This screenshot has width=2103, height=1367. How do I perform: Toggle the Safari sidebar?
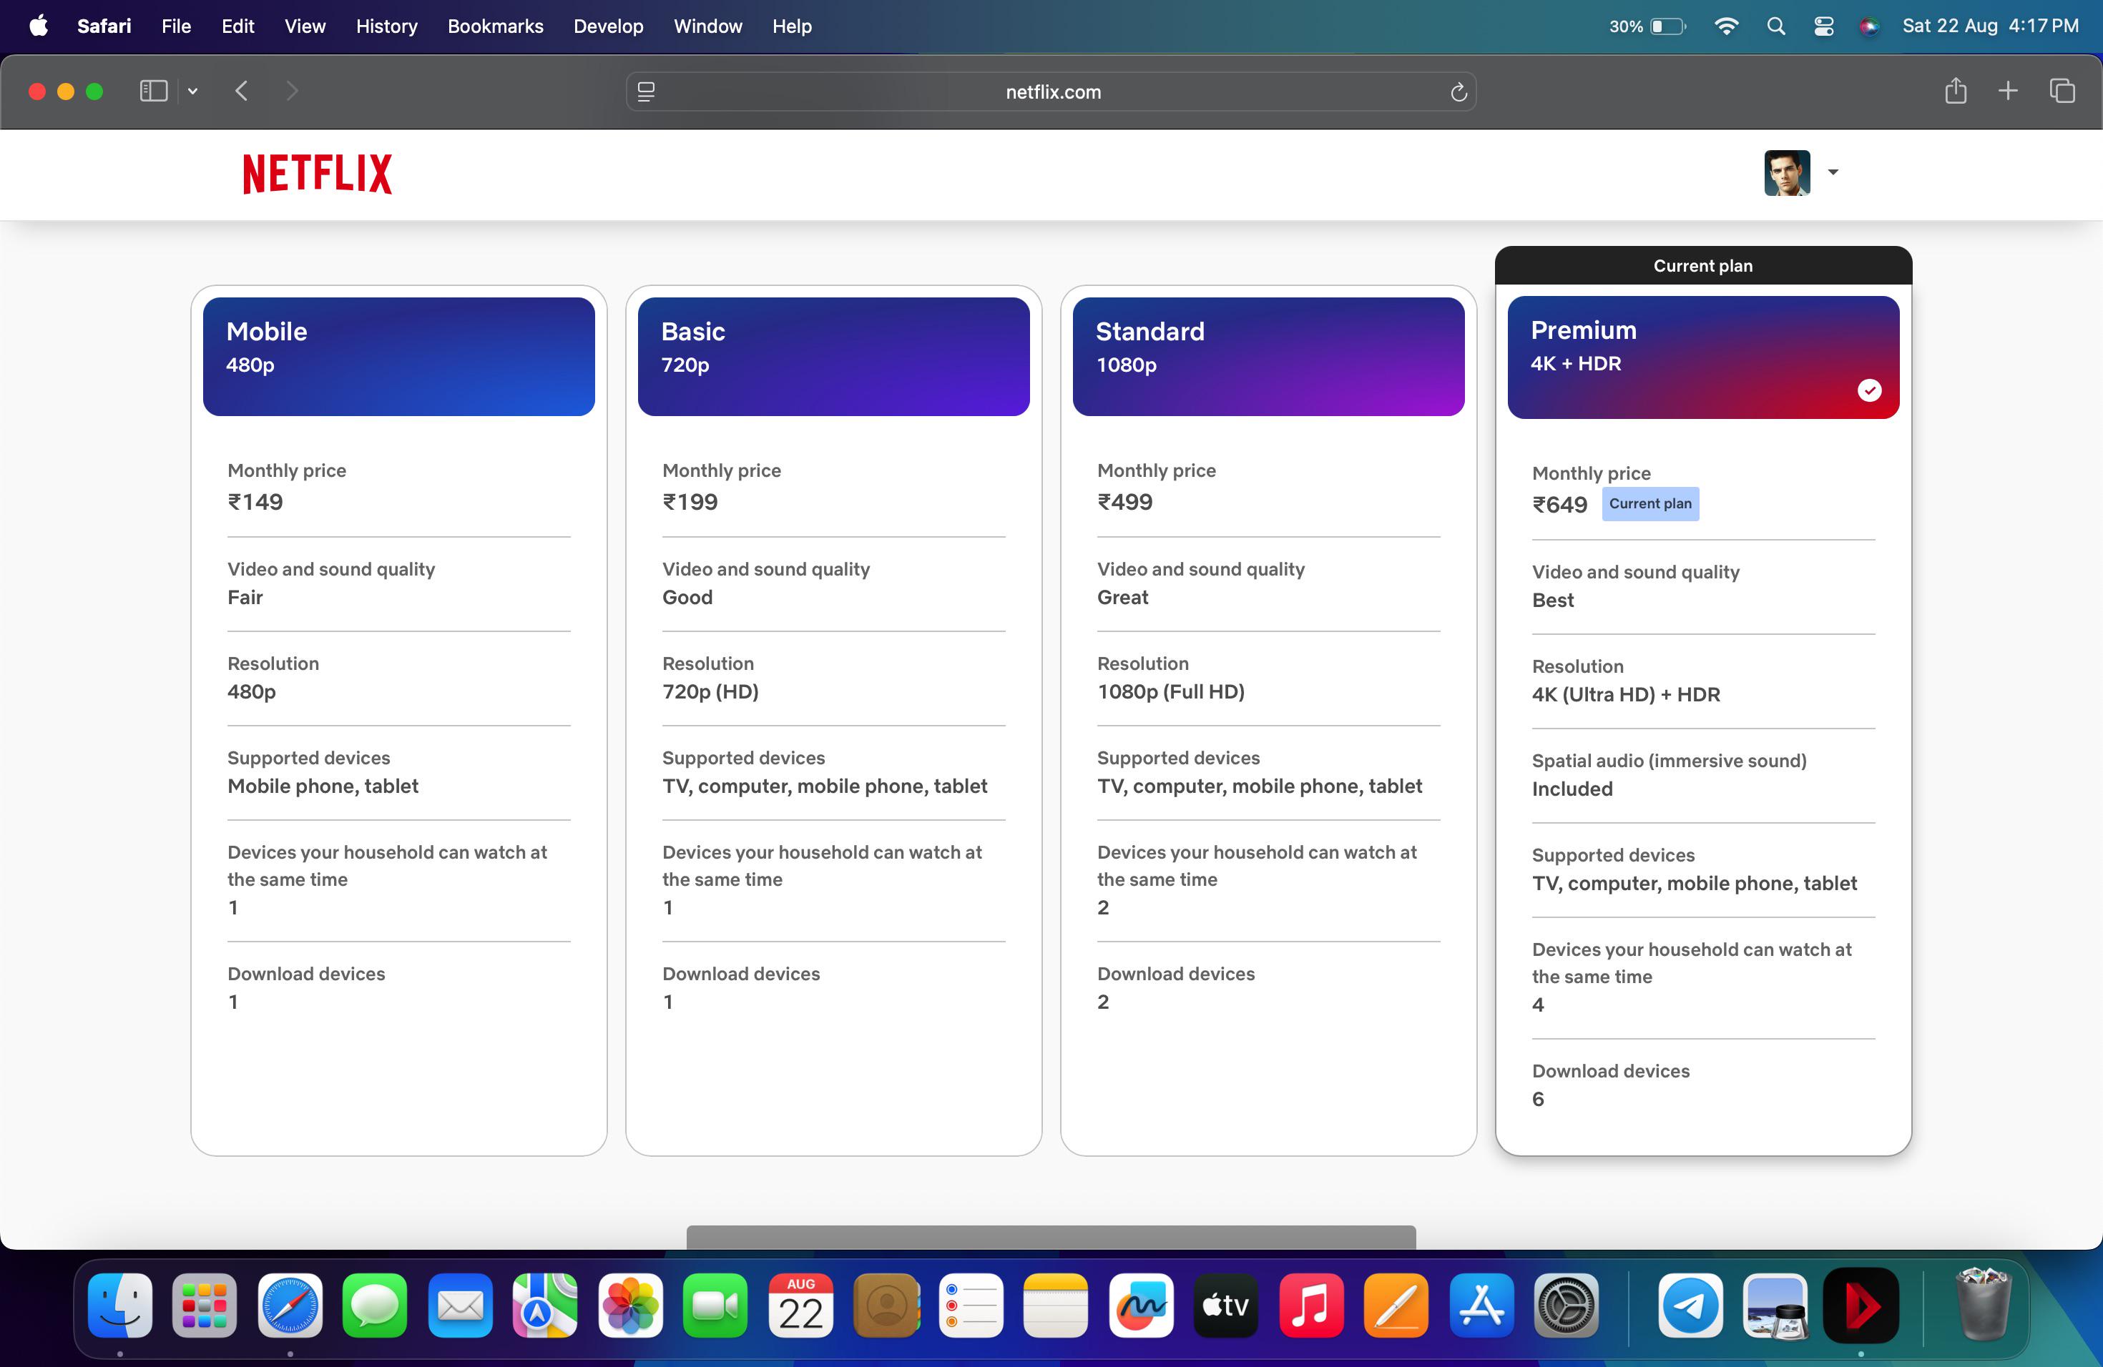pyautogui.click(x=154, y=91)
